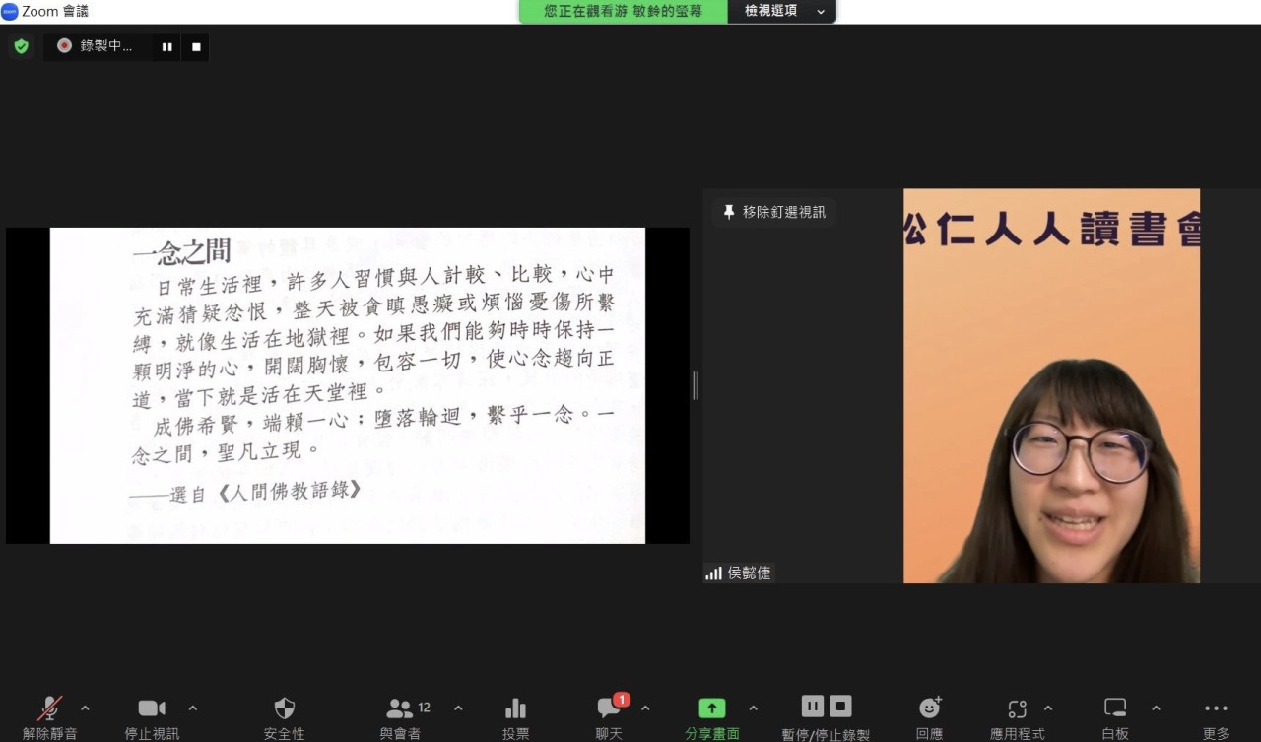The height and width of the screenshot is (742, 1261).
Task: Open the 白板 whiteboard icon
Action: click(x=1114, y=708)
